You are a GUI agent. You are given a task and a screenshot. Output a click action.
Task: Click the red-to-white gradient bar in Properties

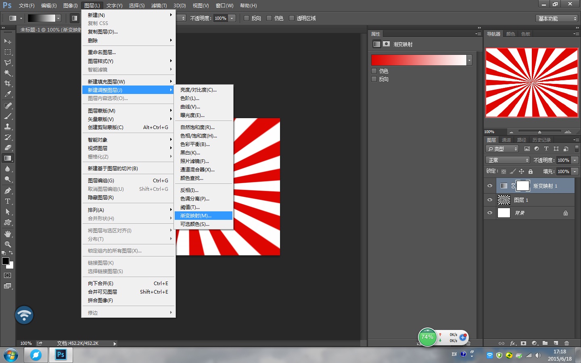tap(419, 60)
